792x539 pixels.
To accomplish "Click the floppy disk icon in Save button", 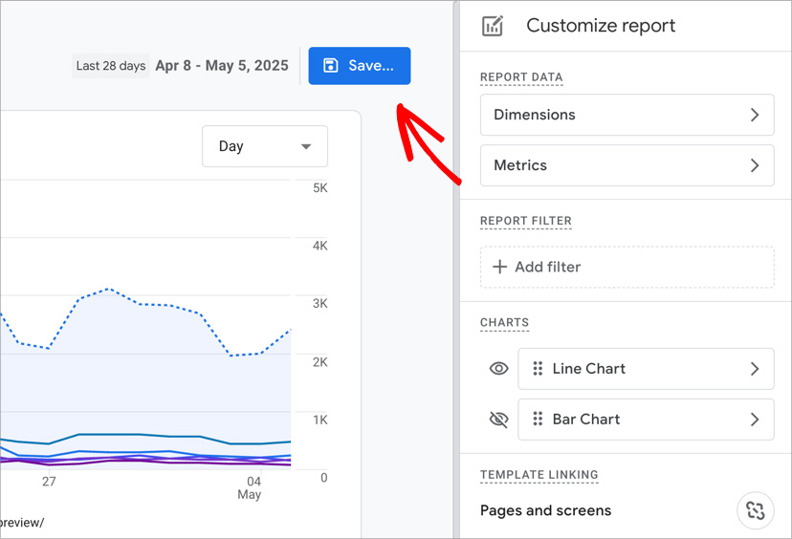I will (x=330, y=66).
